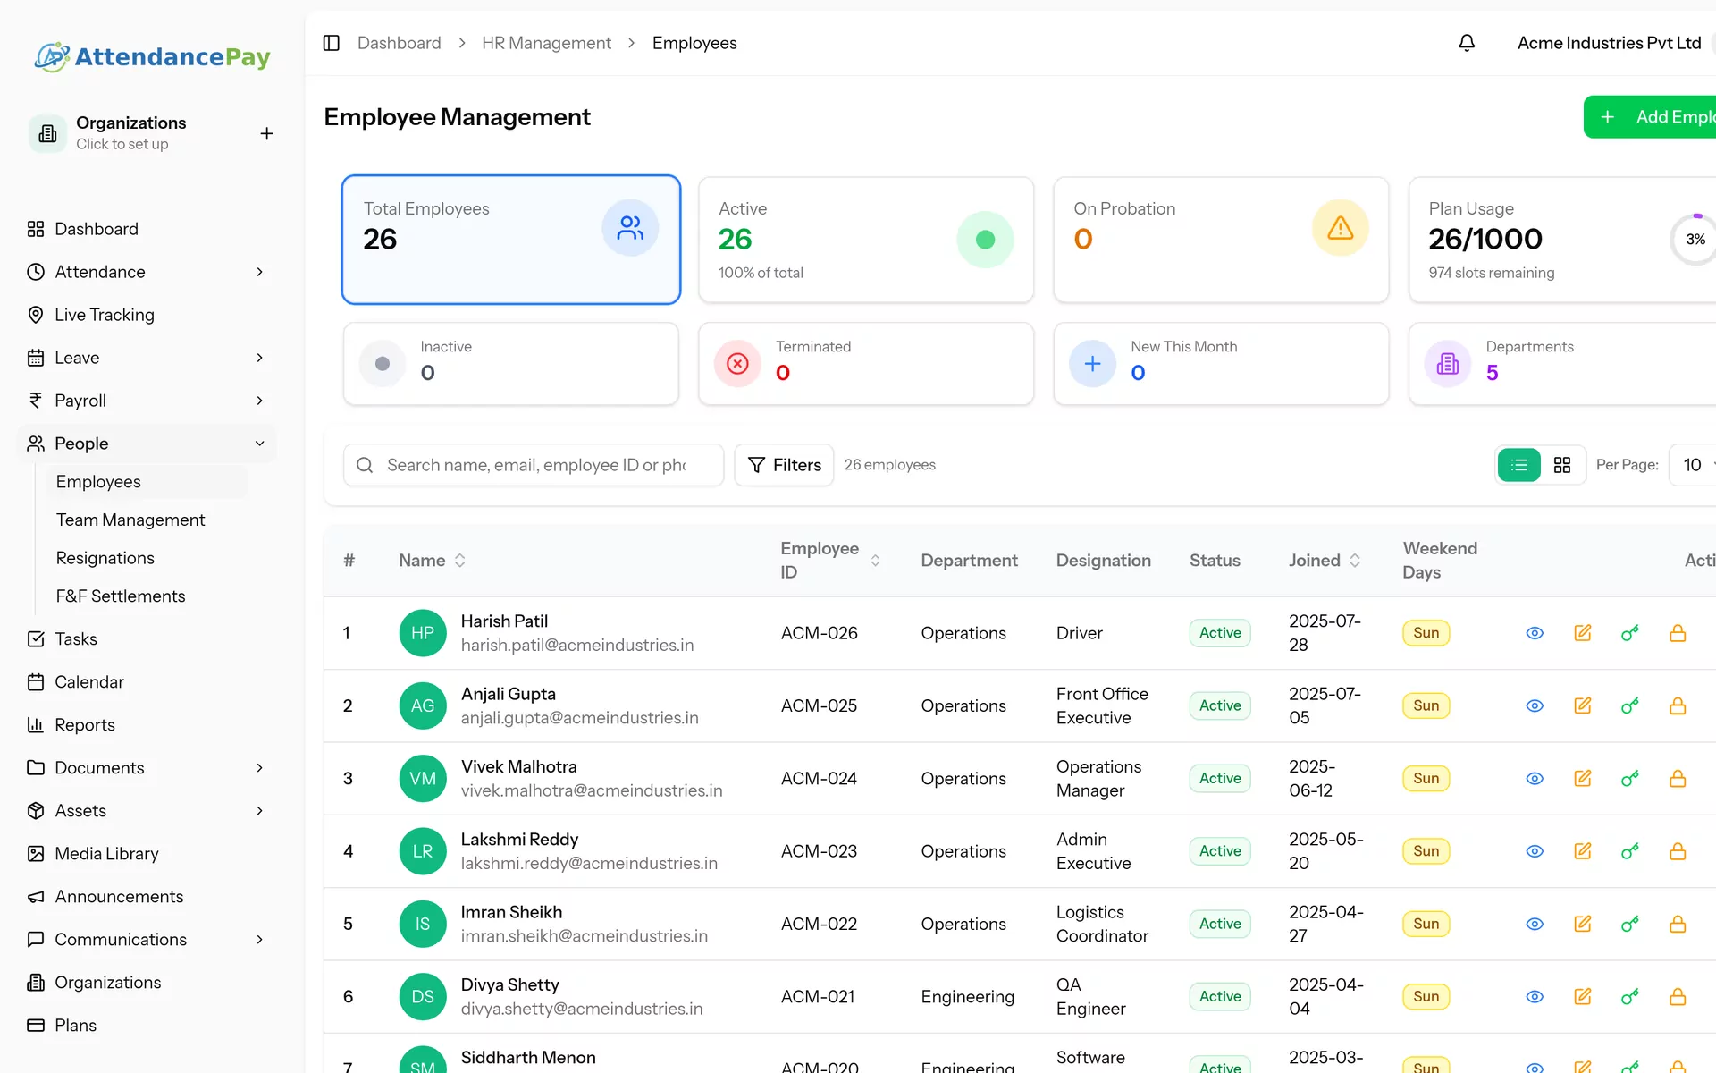
Task: Sort table by Name column
Action: [432, 561]
